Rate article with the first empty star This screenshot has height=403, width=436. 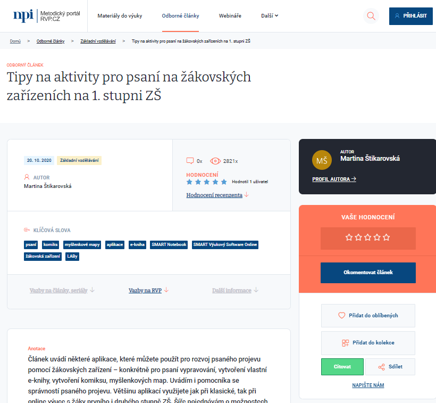349,237
